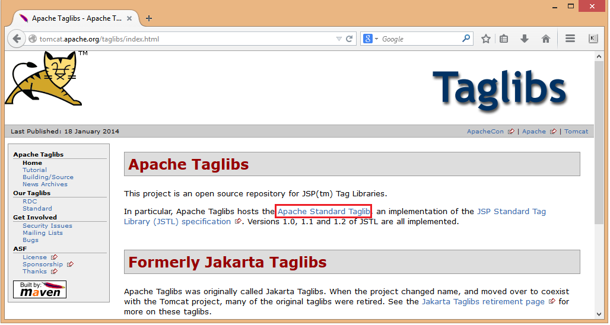Open the License sidebar link
Screen dimensions: 610x325
34,257
